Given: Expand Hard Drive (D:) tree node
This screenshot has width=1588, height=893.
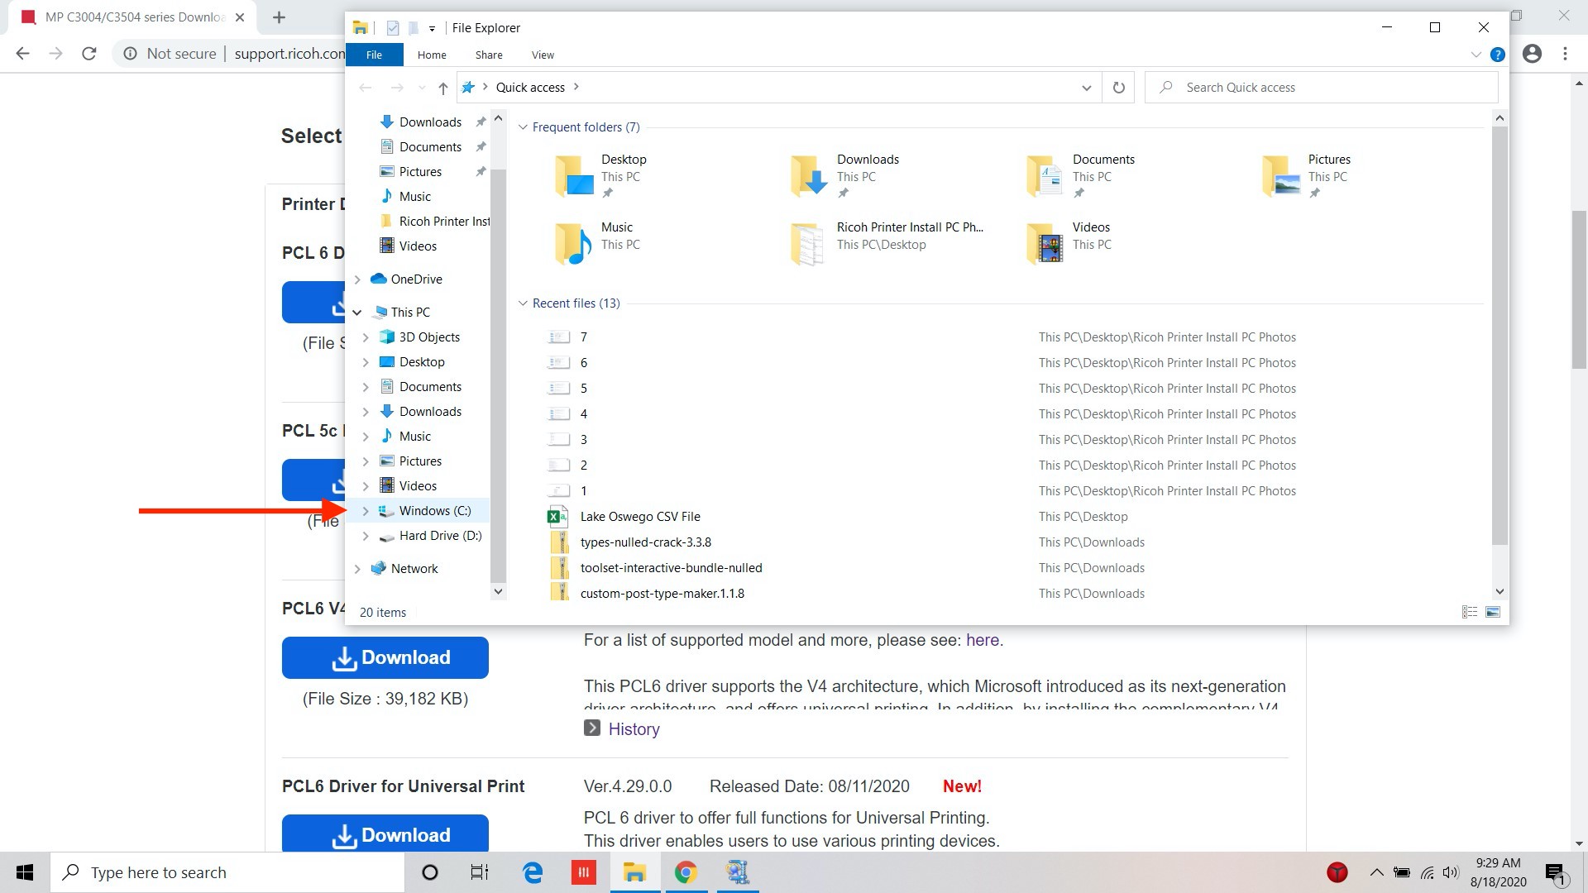Looking at the screenshot, I should [x=366, y=536].
